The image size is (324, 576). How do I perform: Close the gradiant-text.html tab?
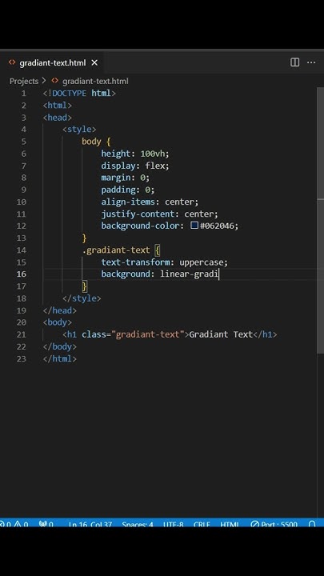(x=94, y=63)
